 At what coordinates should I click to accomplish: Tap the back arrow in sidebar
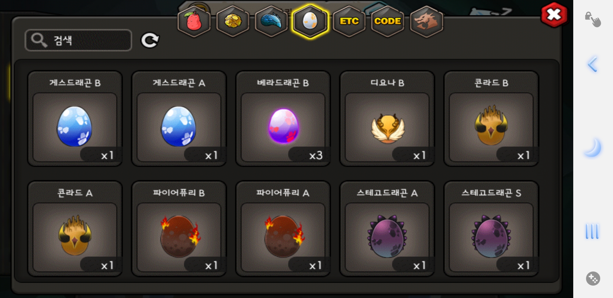click(593, 64)
